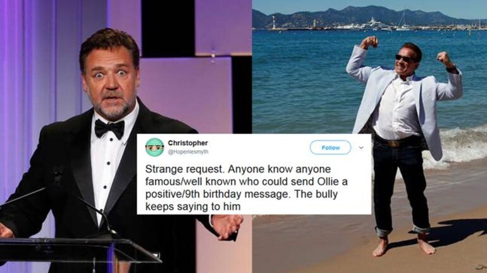Screen dimensions: 487x273
Task: Select the photo of man in tuxedo
Action: point(126,136)
